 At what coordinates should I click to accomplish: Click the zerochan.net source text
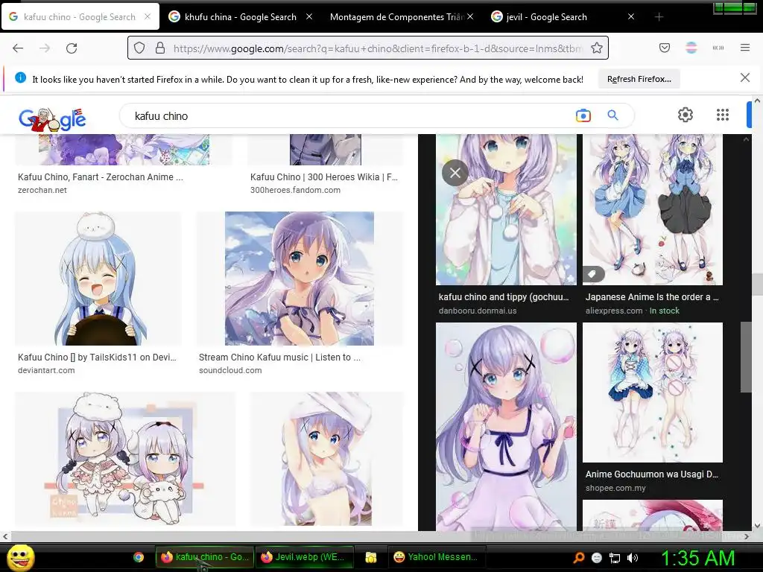[42, 190]
